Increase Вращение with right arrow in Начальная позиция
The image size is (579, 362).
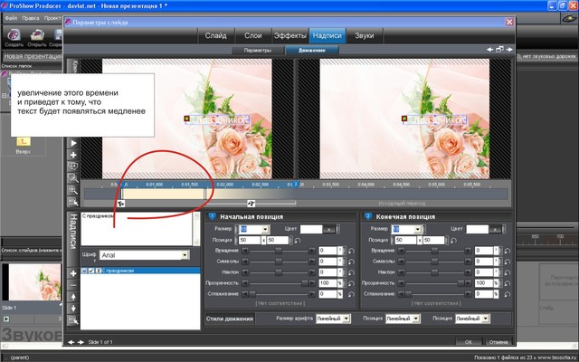[x=312, y=251]
